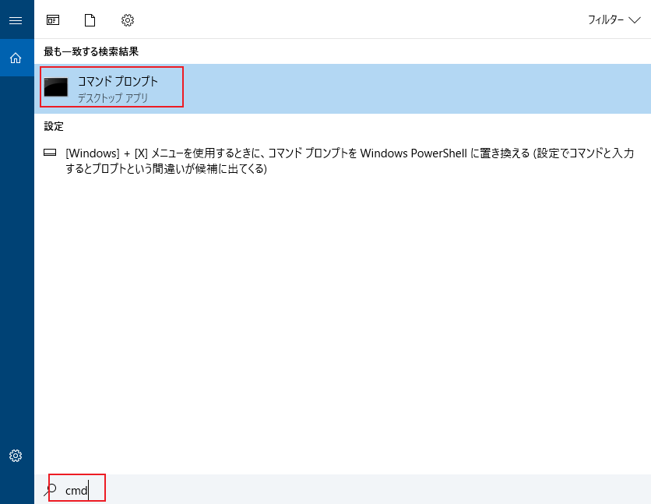The height and width of the screenshot is (504, 651).
Task: Open the settings gear in left sidebar
Action: pyautogui.click(x=16, y=456)
